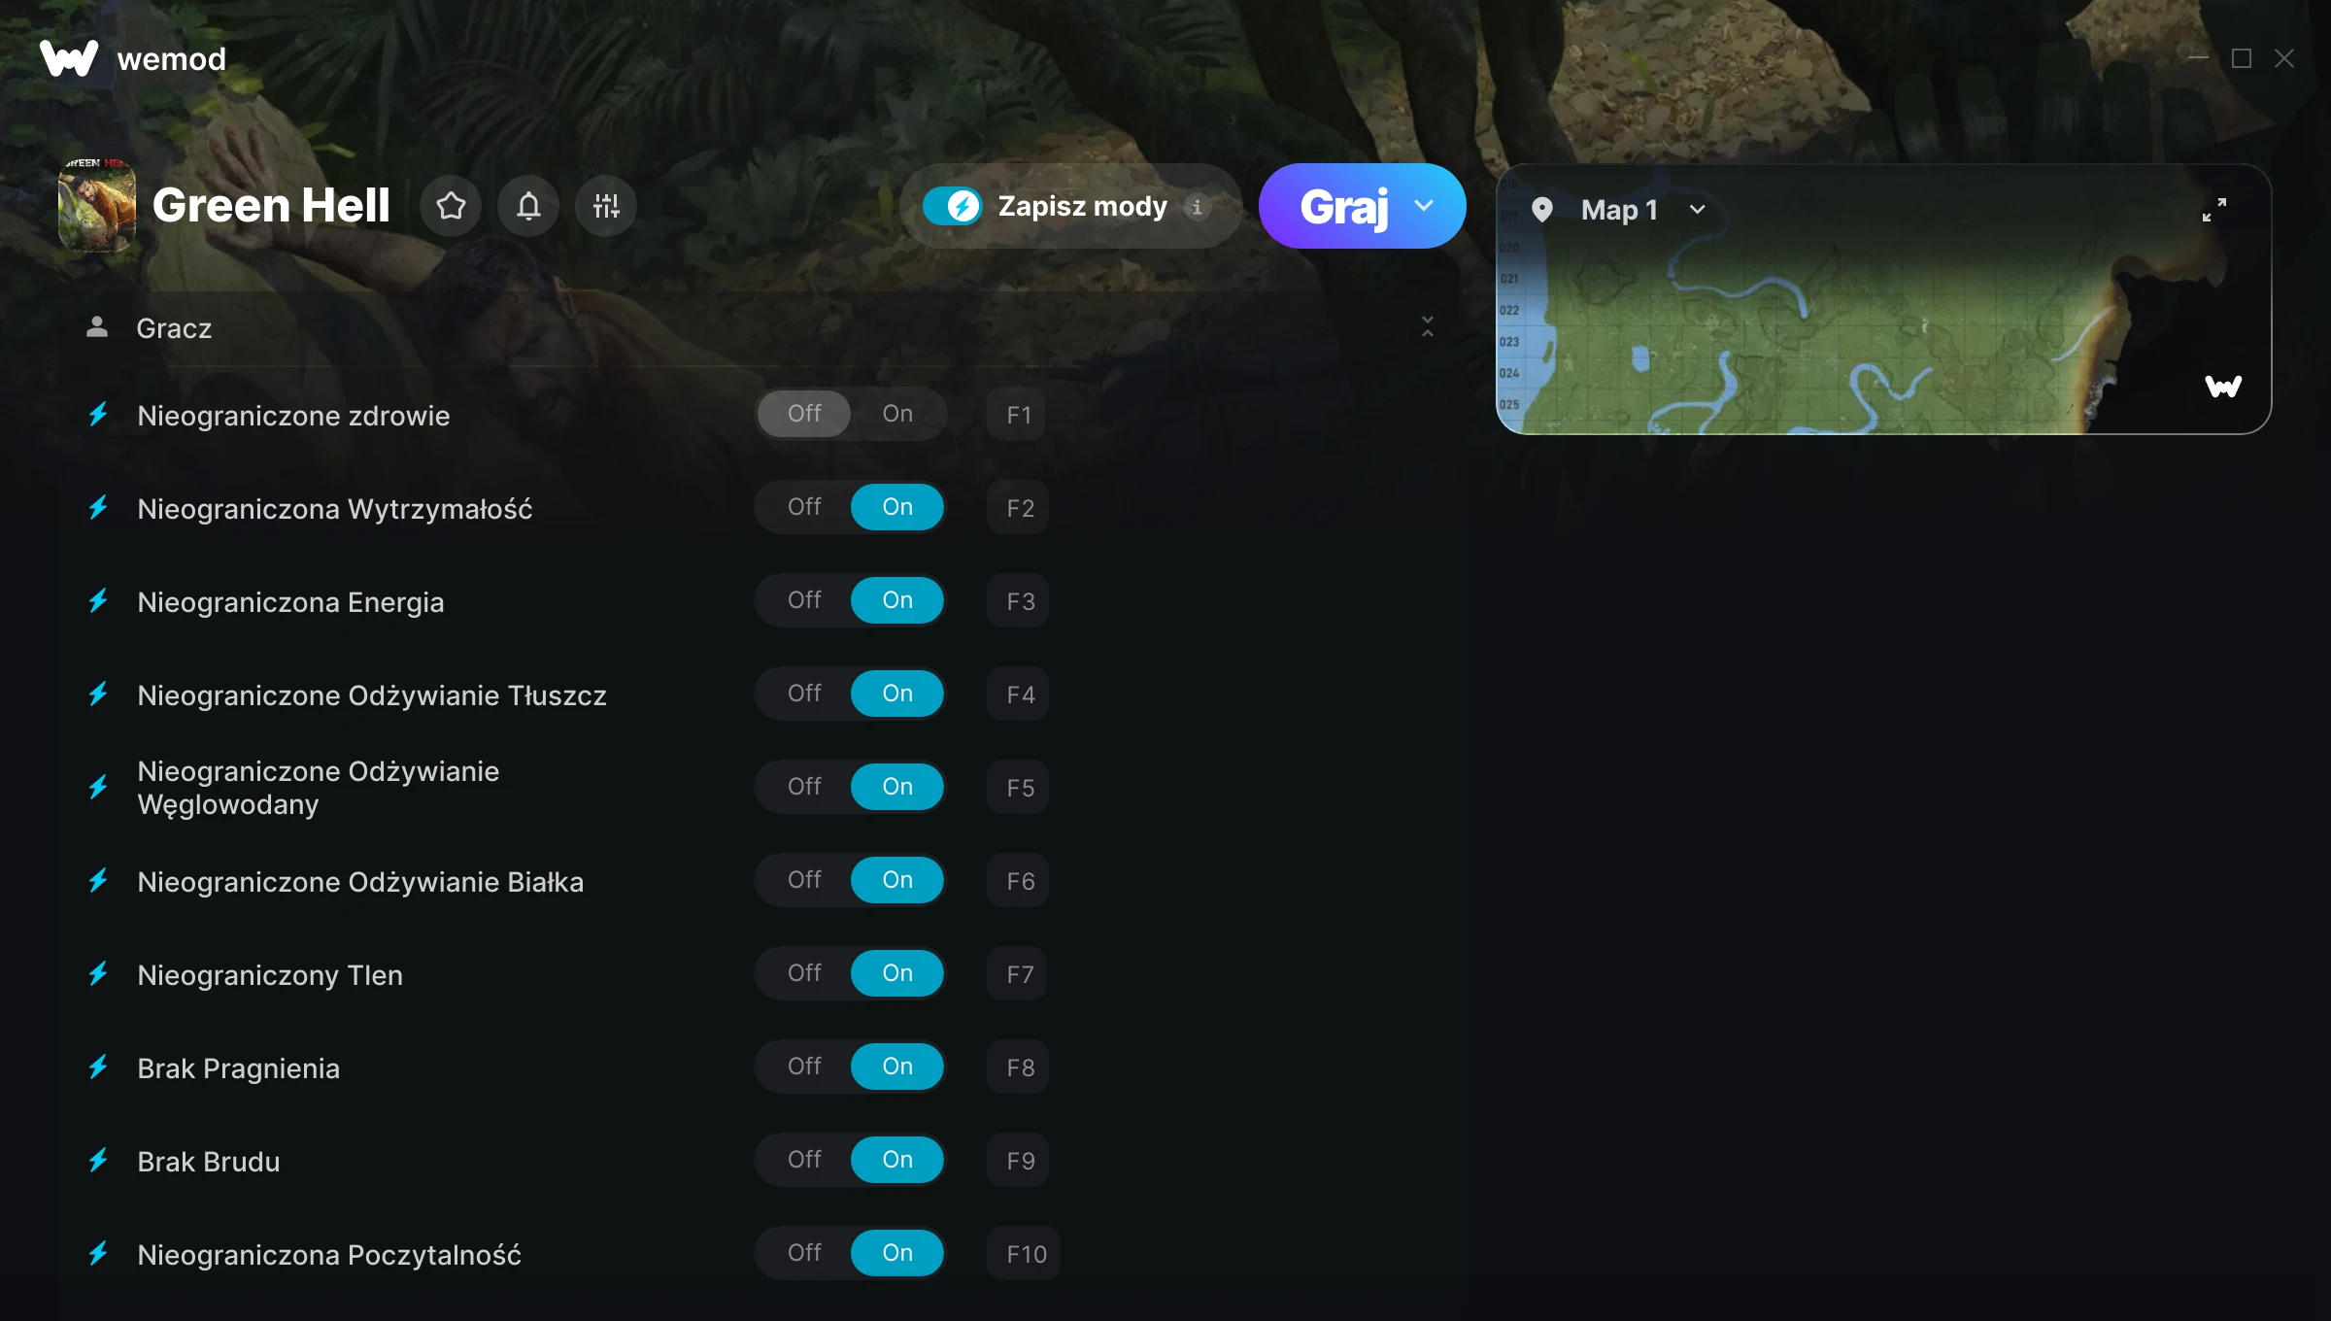The image size is (2331, 1321).
Task: Click the map location pin icon
Action: pos(1542,210)
